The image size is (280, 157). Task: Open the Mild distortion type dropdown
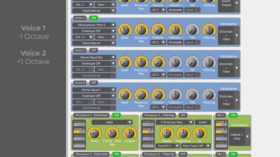112,122
